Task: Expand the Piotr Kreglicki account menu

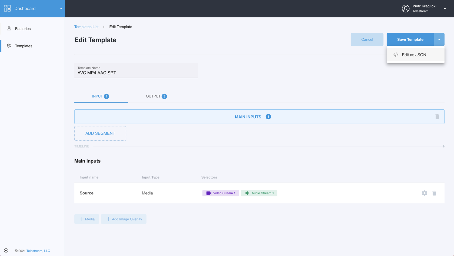Action: tap(445, 9)
